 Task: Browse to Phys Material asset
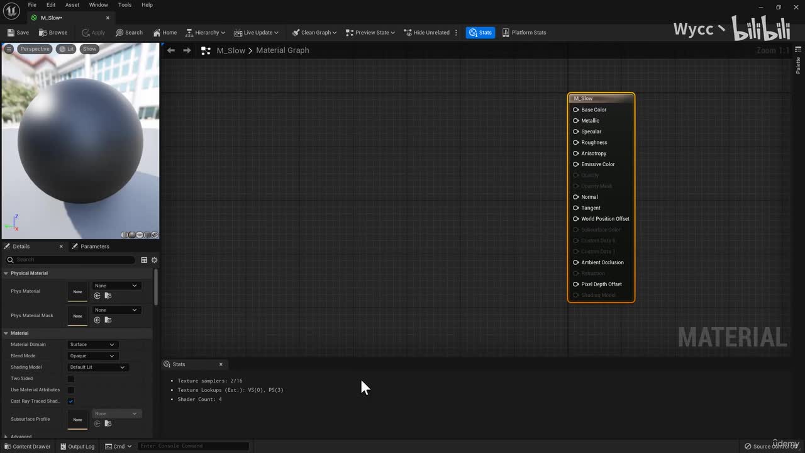108,296
